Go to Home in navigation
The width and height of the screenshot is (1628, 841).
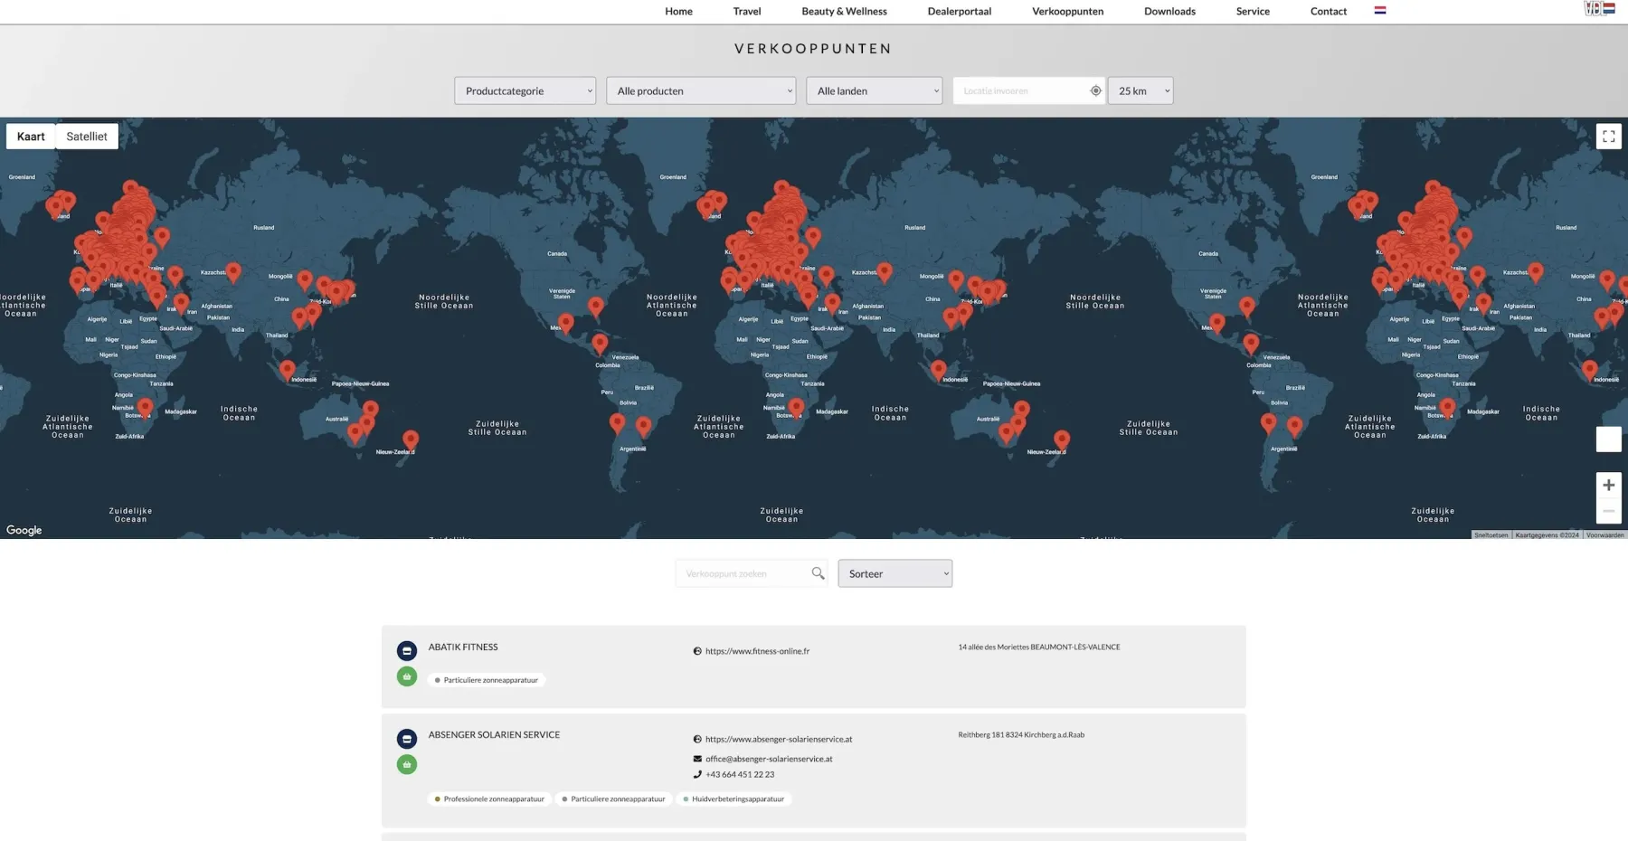pyautogui.click(x=678, y=12)
